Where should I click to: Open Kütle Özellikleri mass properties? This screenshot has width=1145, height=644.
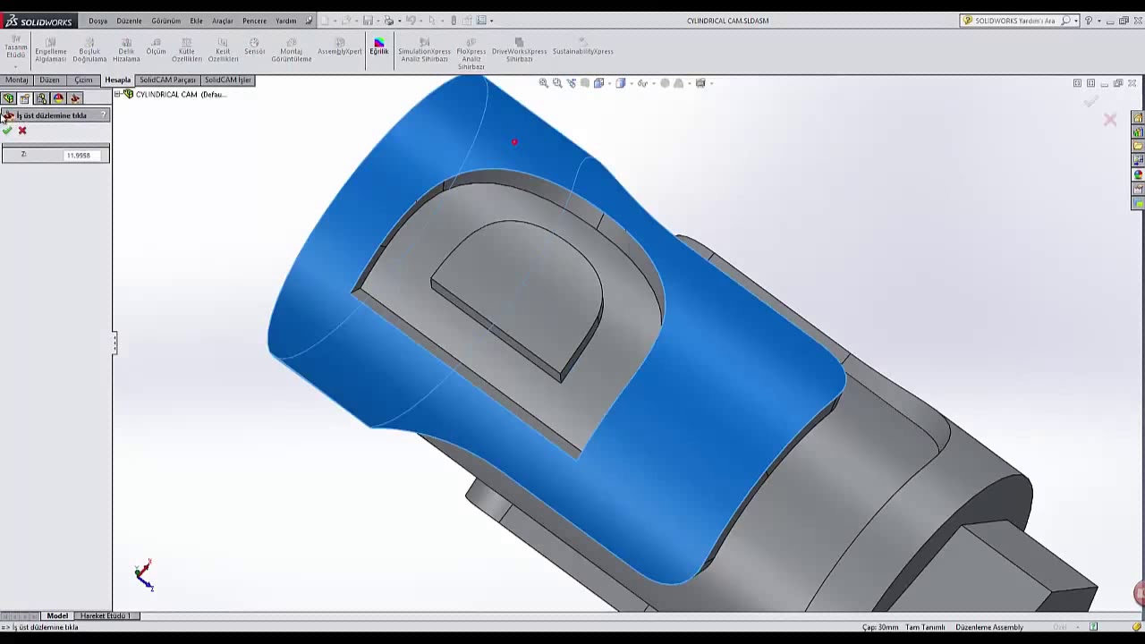[187, 50]
